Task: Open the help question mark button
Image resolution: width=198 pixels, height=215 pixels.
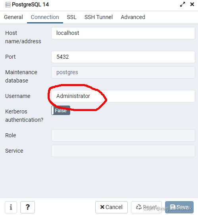Action: tap(27, 207)
